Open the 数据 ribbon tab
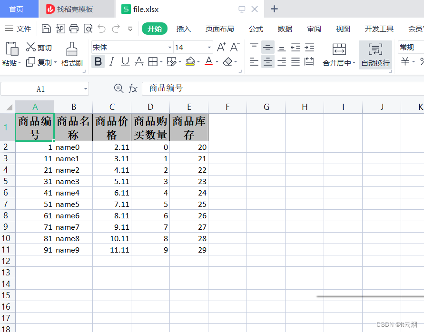424x332 pixels. (x=285, y=29)
